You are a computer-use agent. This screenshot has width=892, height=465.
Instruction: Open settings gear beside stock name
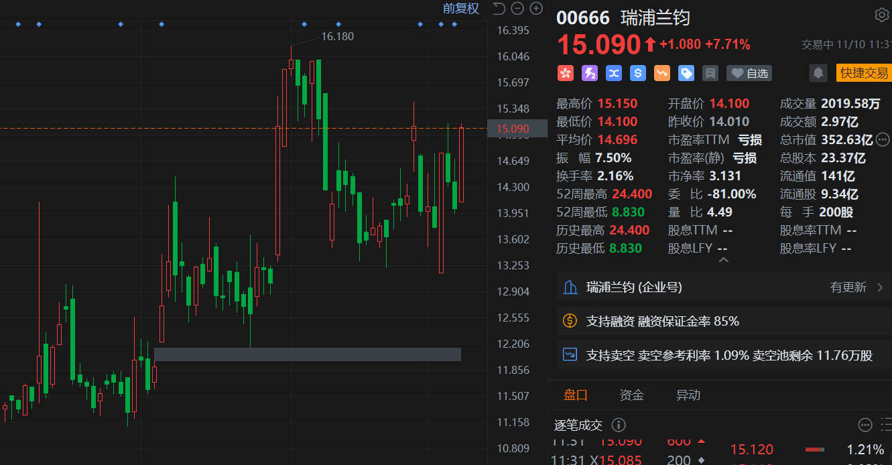click(x=881, y=15)
